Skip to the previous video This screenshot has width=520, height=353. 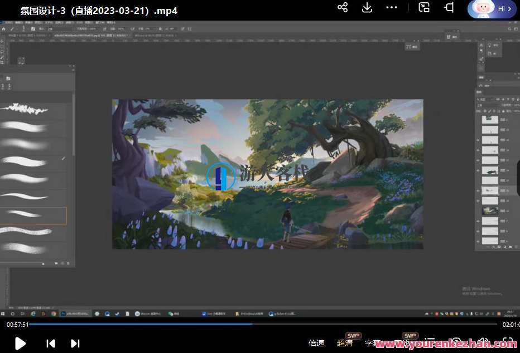pos(50,344)
